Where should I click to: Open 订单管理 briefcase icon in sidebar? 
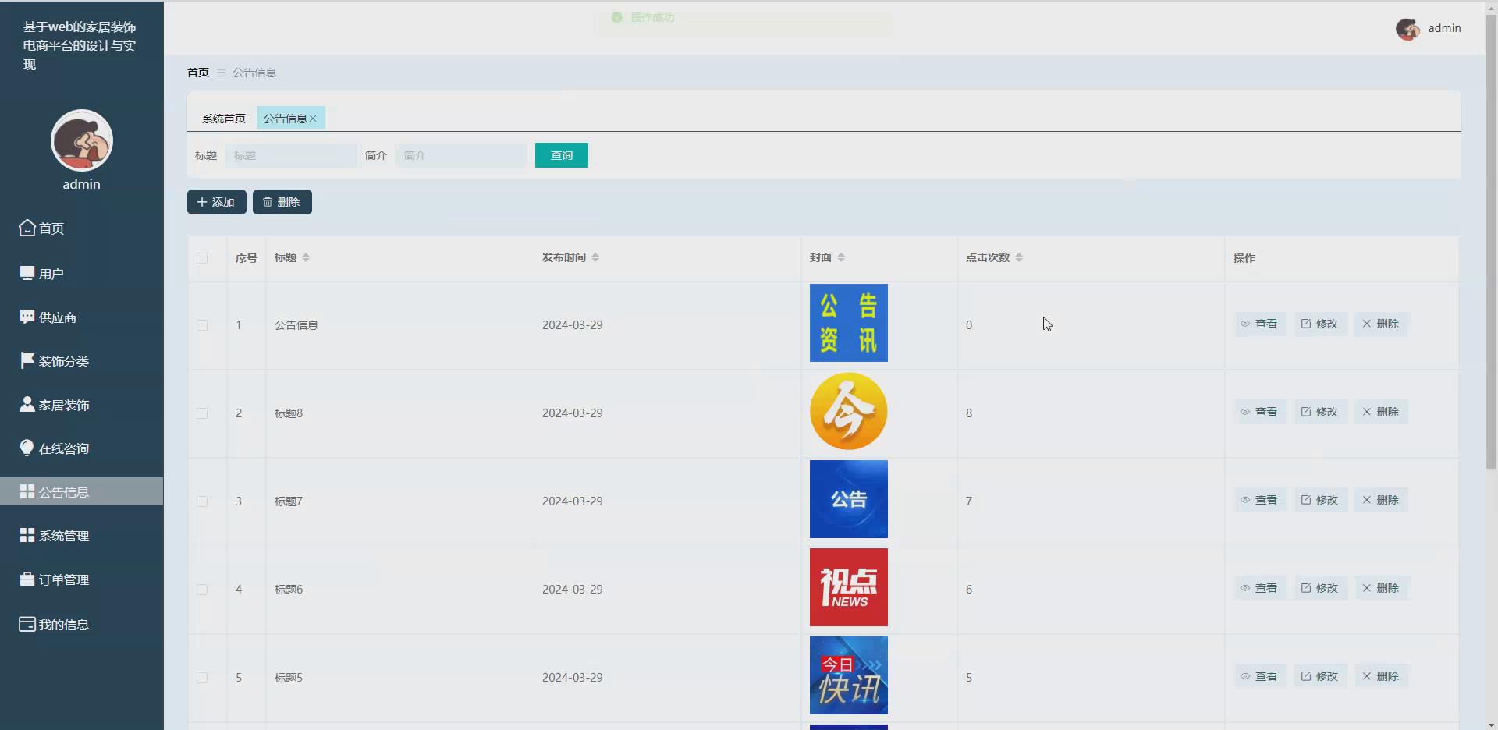click(x=27, y=579)
